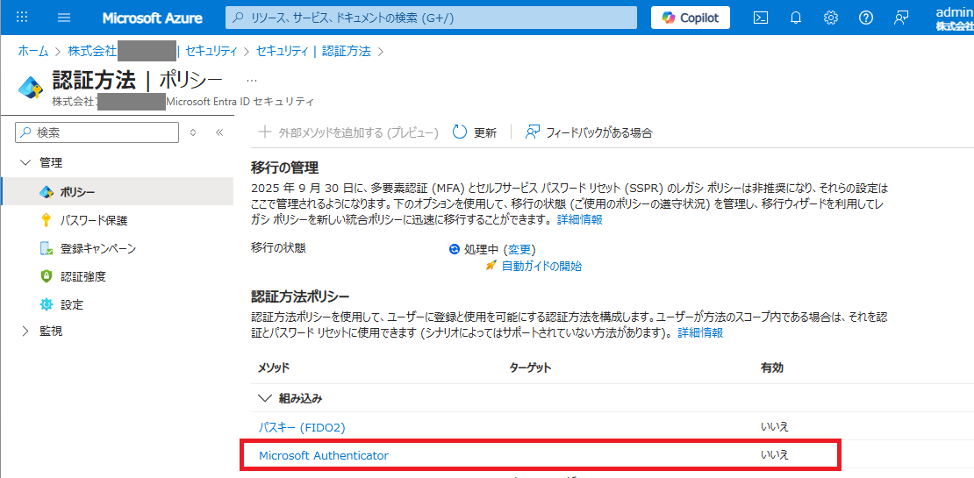Click the ターゲット column header

(x=531, y=368)
